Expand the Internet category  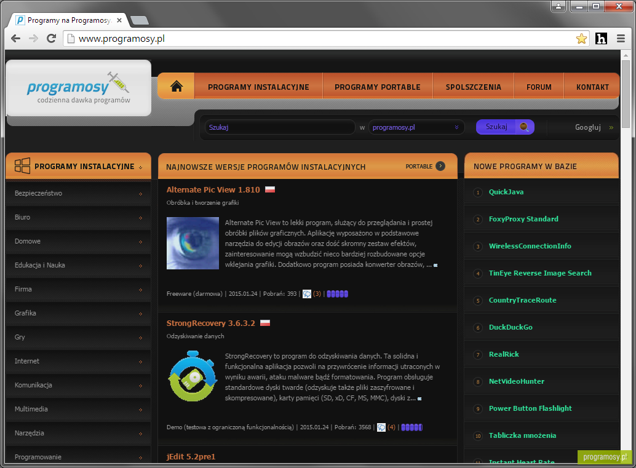78,361
